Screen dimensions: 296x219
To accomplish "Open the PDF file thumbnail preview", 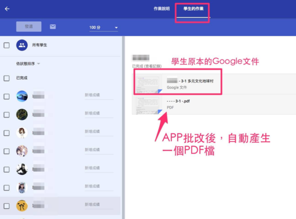I will [149, 104].
